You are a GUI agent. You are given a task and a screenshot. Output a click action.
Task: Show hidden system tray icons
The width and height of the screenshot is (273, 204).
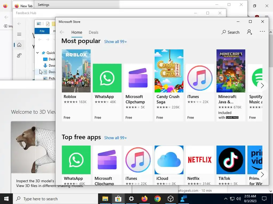226,199
